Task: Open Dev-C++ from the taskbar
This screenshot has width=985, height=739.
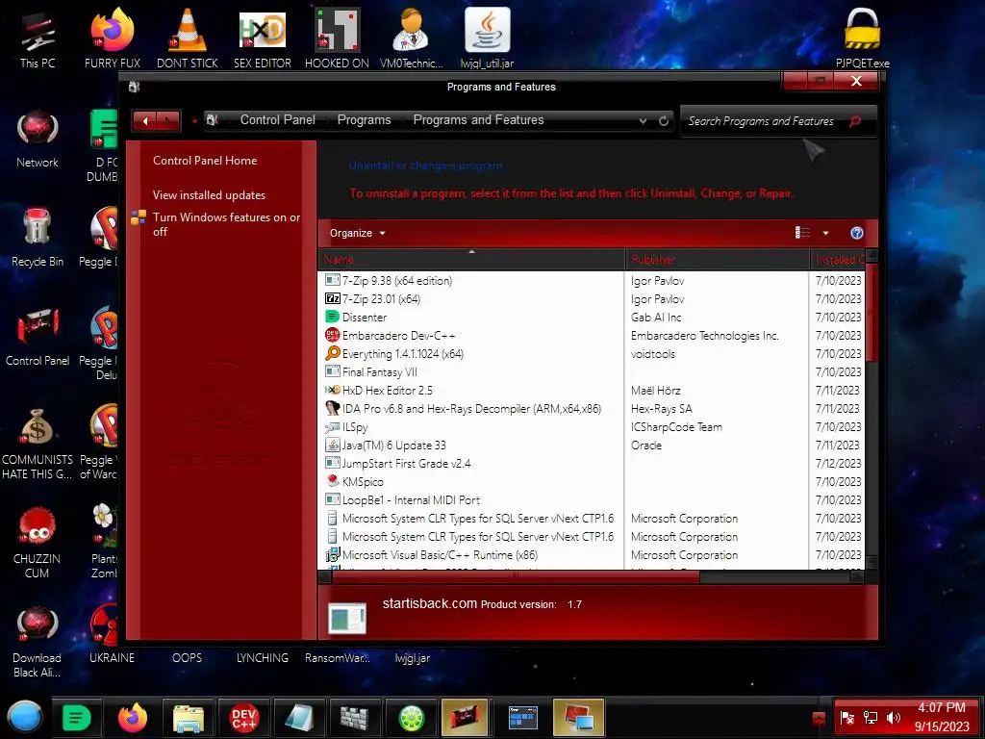Action: click(243, 717)
